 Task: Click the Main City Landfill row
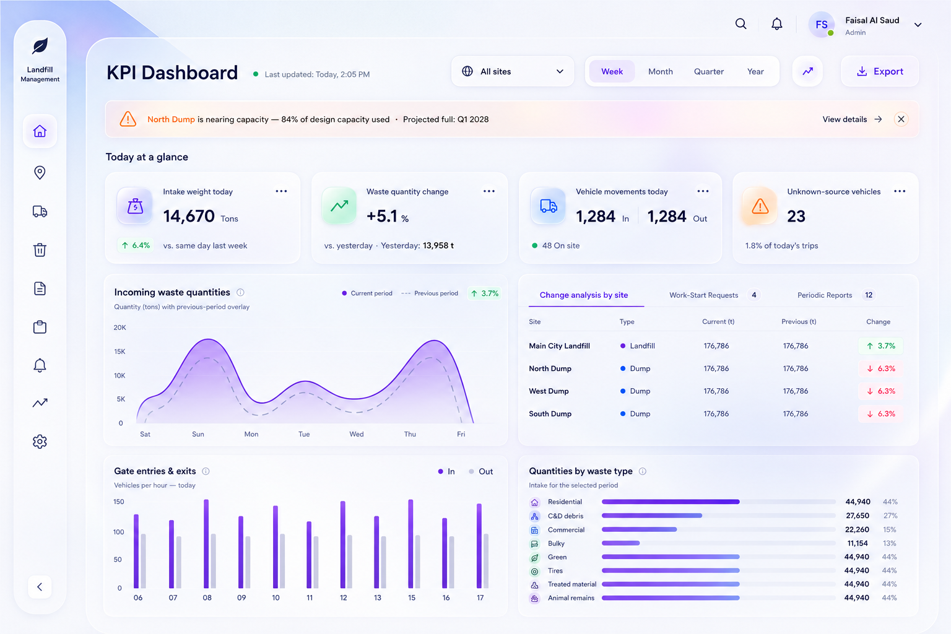point(716,346)
